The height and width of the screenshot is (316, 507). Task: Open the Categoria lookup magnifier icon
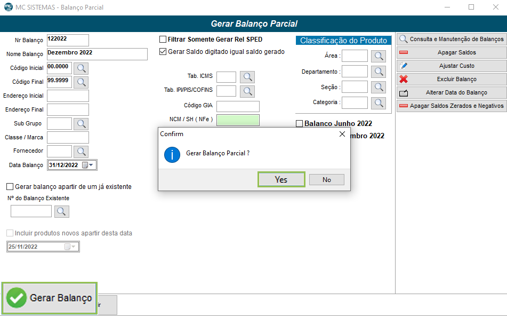click(378, 102)
